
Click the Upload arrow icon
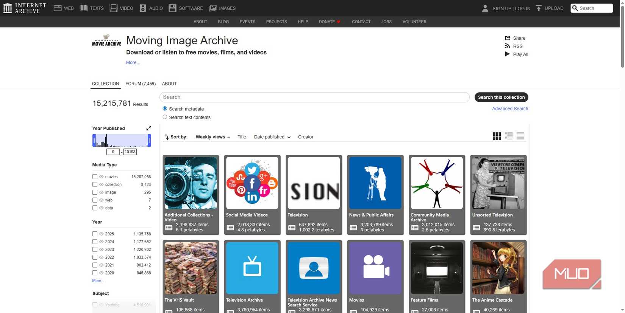pyautogui.click(x=539, y=8)
